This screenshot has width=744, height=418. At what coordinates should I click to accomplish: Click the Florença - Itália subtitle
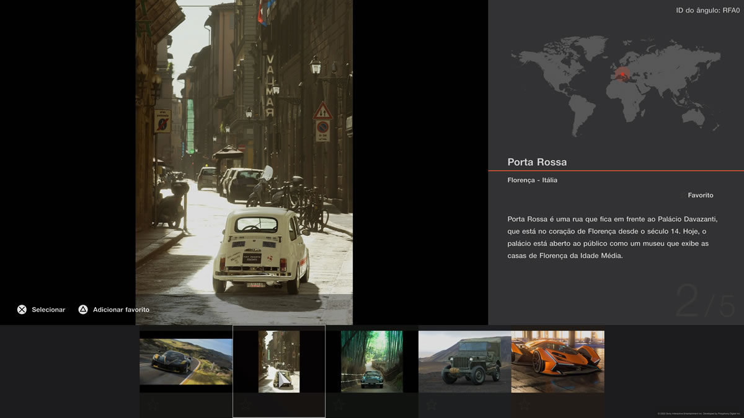[x=532, y=180]
